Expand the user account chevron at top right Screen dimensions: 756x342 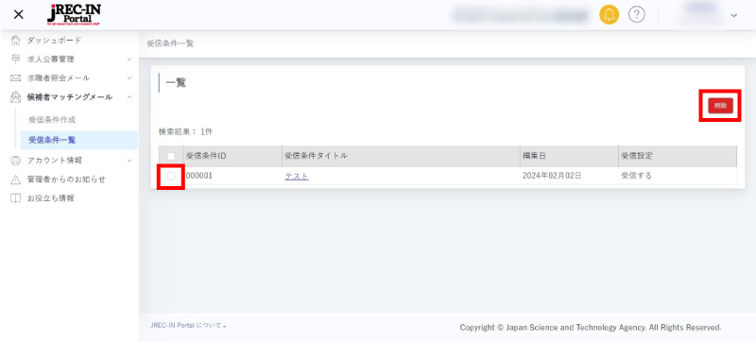click(x=734, y=15)
